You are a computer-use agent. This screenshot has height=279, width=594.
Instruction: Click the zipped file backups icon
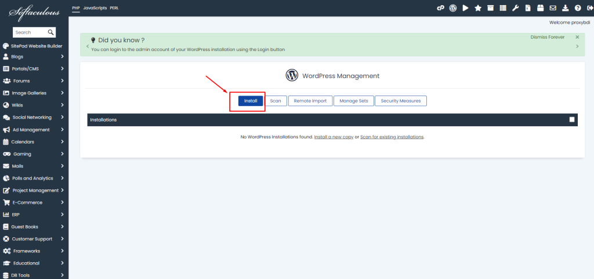tap(528, 8)
